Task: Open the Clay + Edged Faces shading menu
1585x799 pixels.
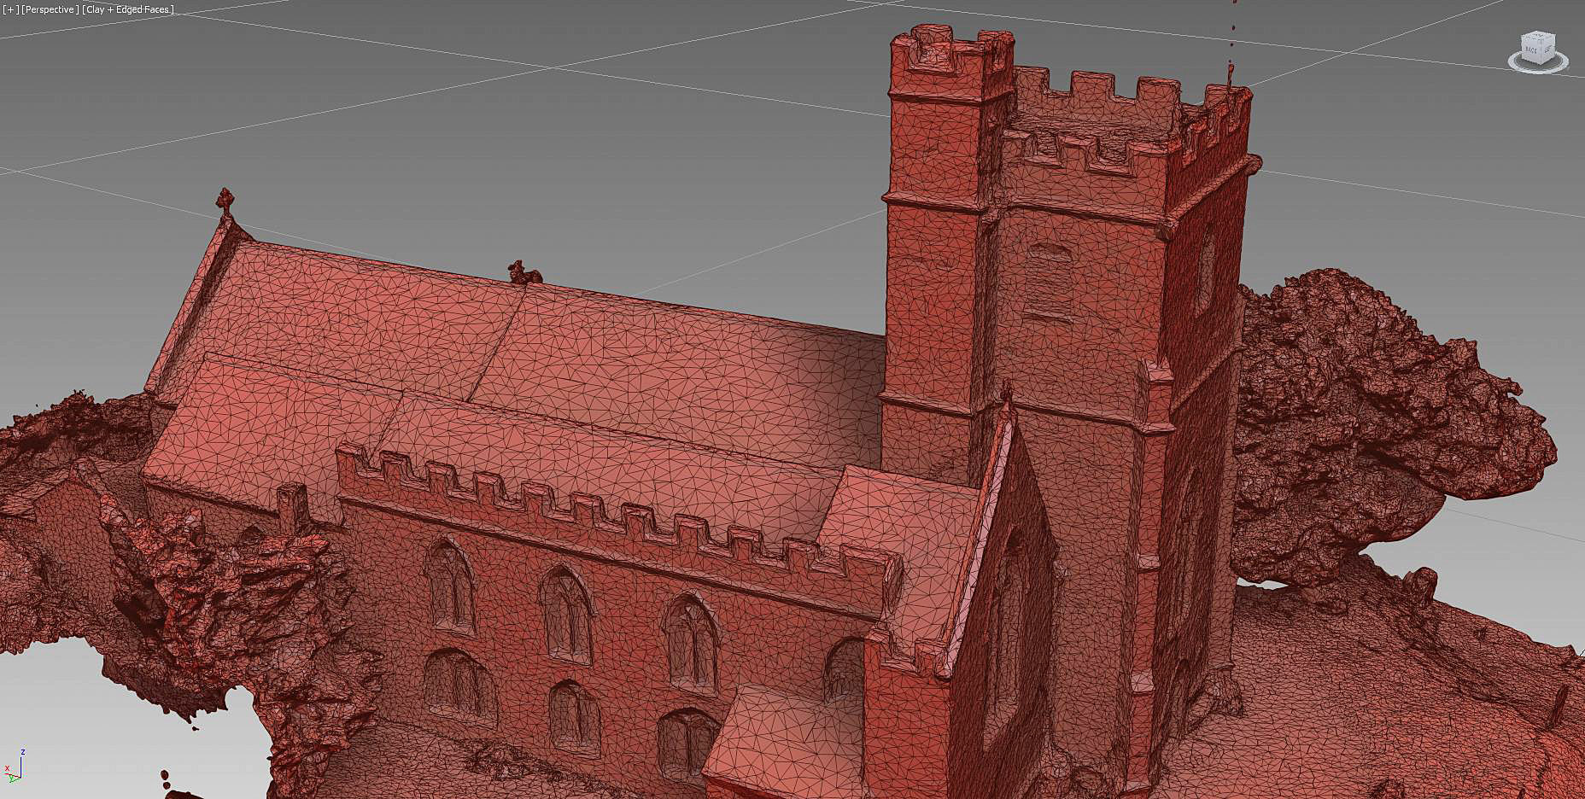Action: (128, 9)
